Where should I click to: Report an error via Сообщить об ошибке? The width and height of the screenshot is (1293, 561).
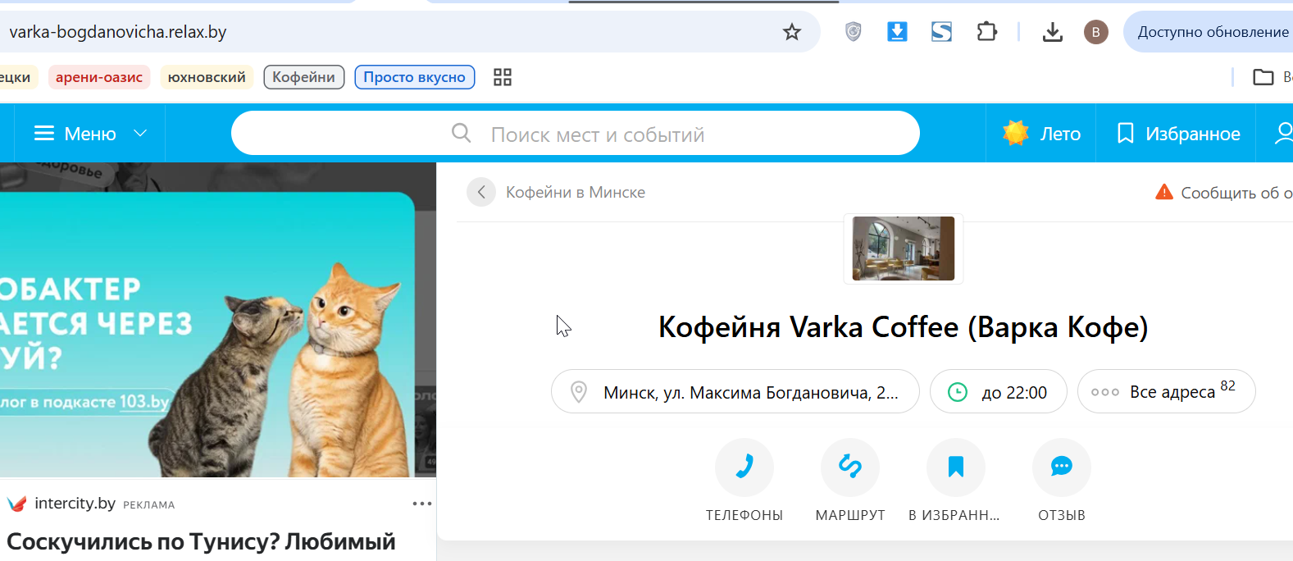pos(1224,192)
